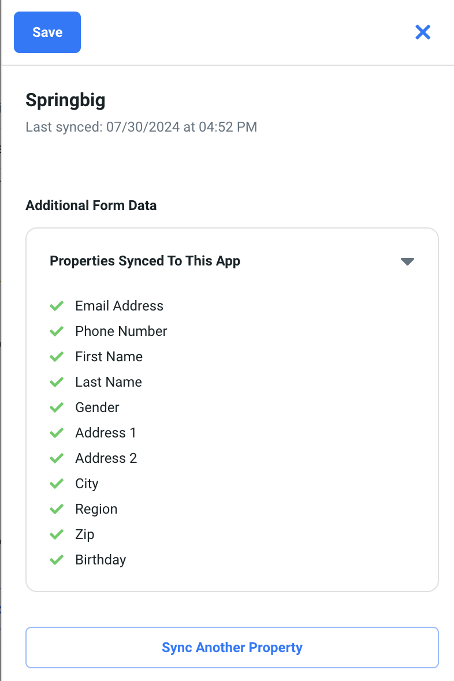Click the green check beside First Name

point(57,357)
